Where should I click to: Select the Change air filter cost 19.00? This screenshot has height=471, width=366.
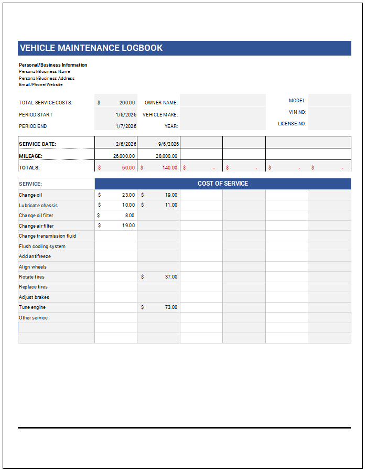(x=116, y=226)
